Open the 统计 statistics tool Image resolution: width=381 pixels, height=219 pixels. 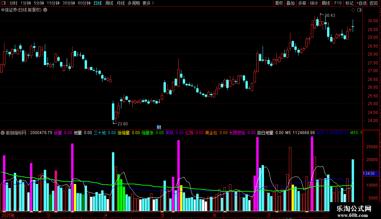pos(314,3)
